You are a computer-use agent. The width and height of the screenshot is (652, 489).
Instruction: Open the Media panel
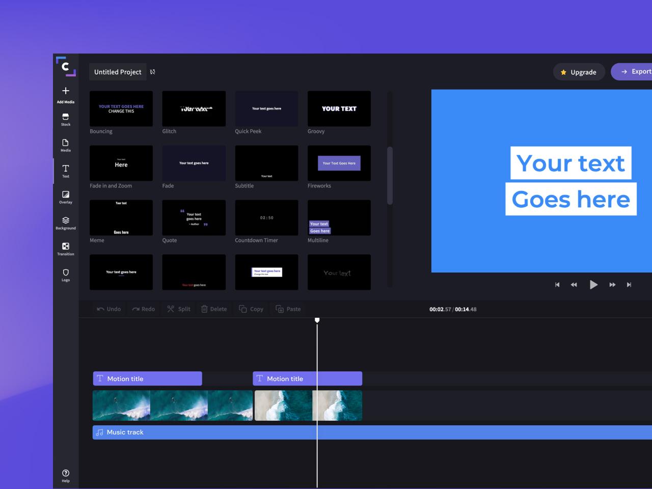66,146
